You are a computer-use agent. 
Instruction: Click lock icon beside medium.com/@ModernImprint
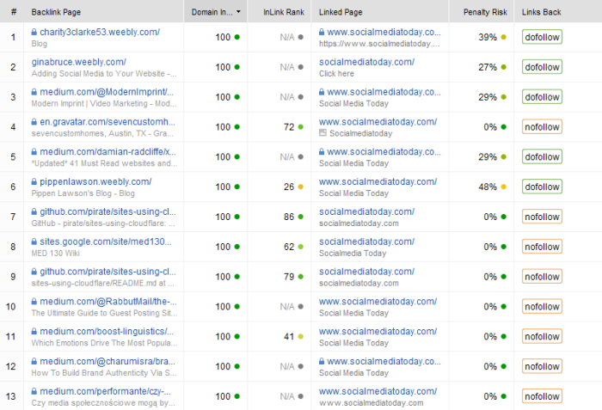34,92
